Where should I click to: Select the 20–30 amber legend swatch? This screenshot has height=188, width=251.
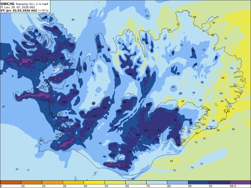52,182
